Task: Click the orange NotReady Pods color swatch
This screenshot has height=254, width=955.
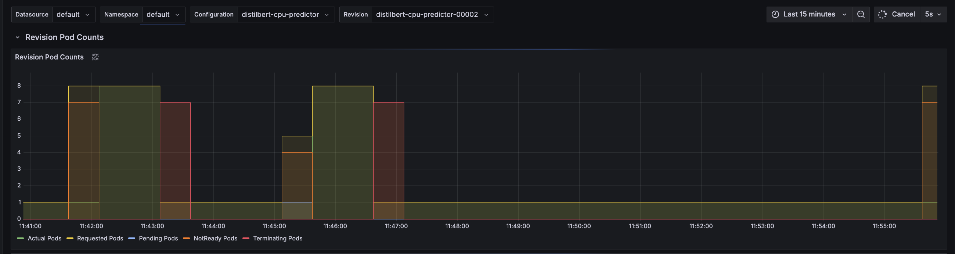Action: pos(187,239)
